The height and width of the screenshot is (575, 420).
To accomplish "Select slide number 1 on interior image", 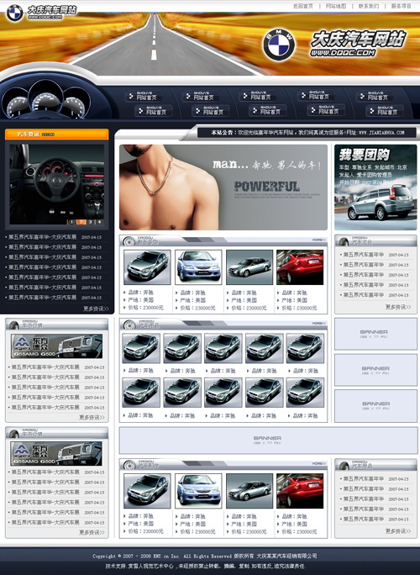I will pyautogui.click(x=72, y=222).
